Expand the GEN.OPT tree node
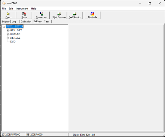 (x=8, y=30)
